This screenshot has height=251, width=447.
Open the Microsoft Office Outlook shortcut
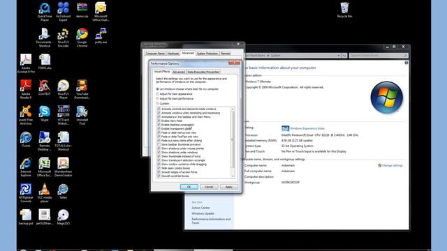pos(101,11)
